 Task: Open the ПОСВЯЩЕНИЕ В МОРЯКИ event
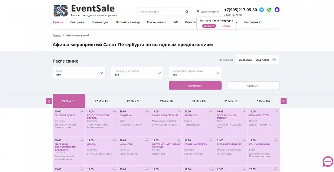coord(226,117)
